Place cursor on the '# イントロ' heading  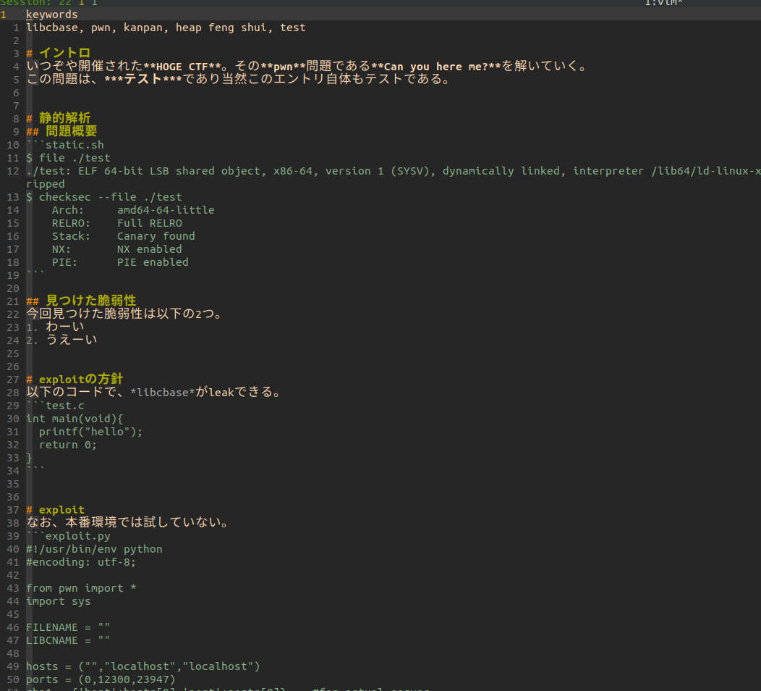59,53
